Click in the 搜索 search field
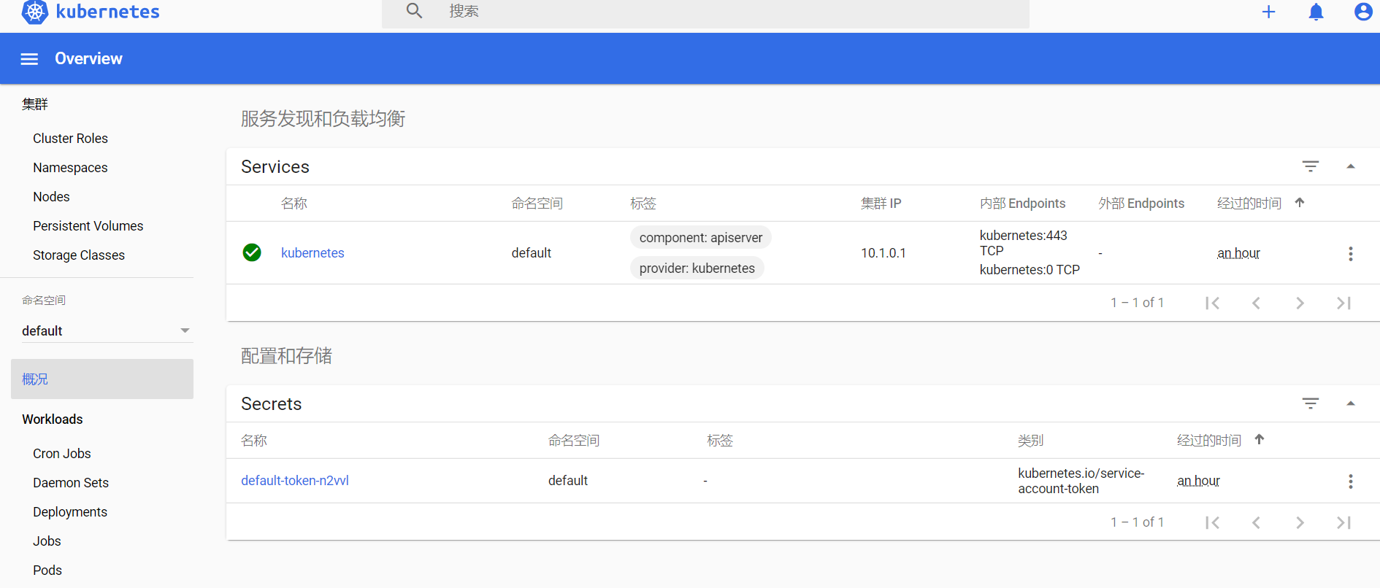This screenshot has height=588, width=1380. 705,12
